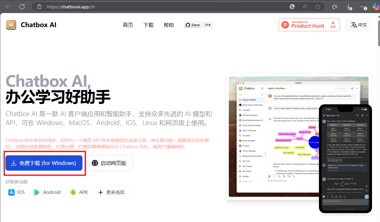
Task: Click the GitHub Stars button
Action: pyautogui.click(x=193, y=25)
